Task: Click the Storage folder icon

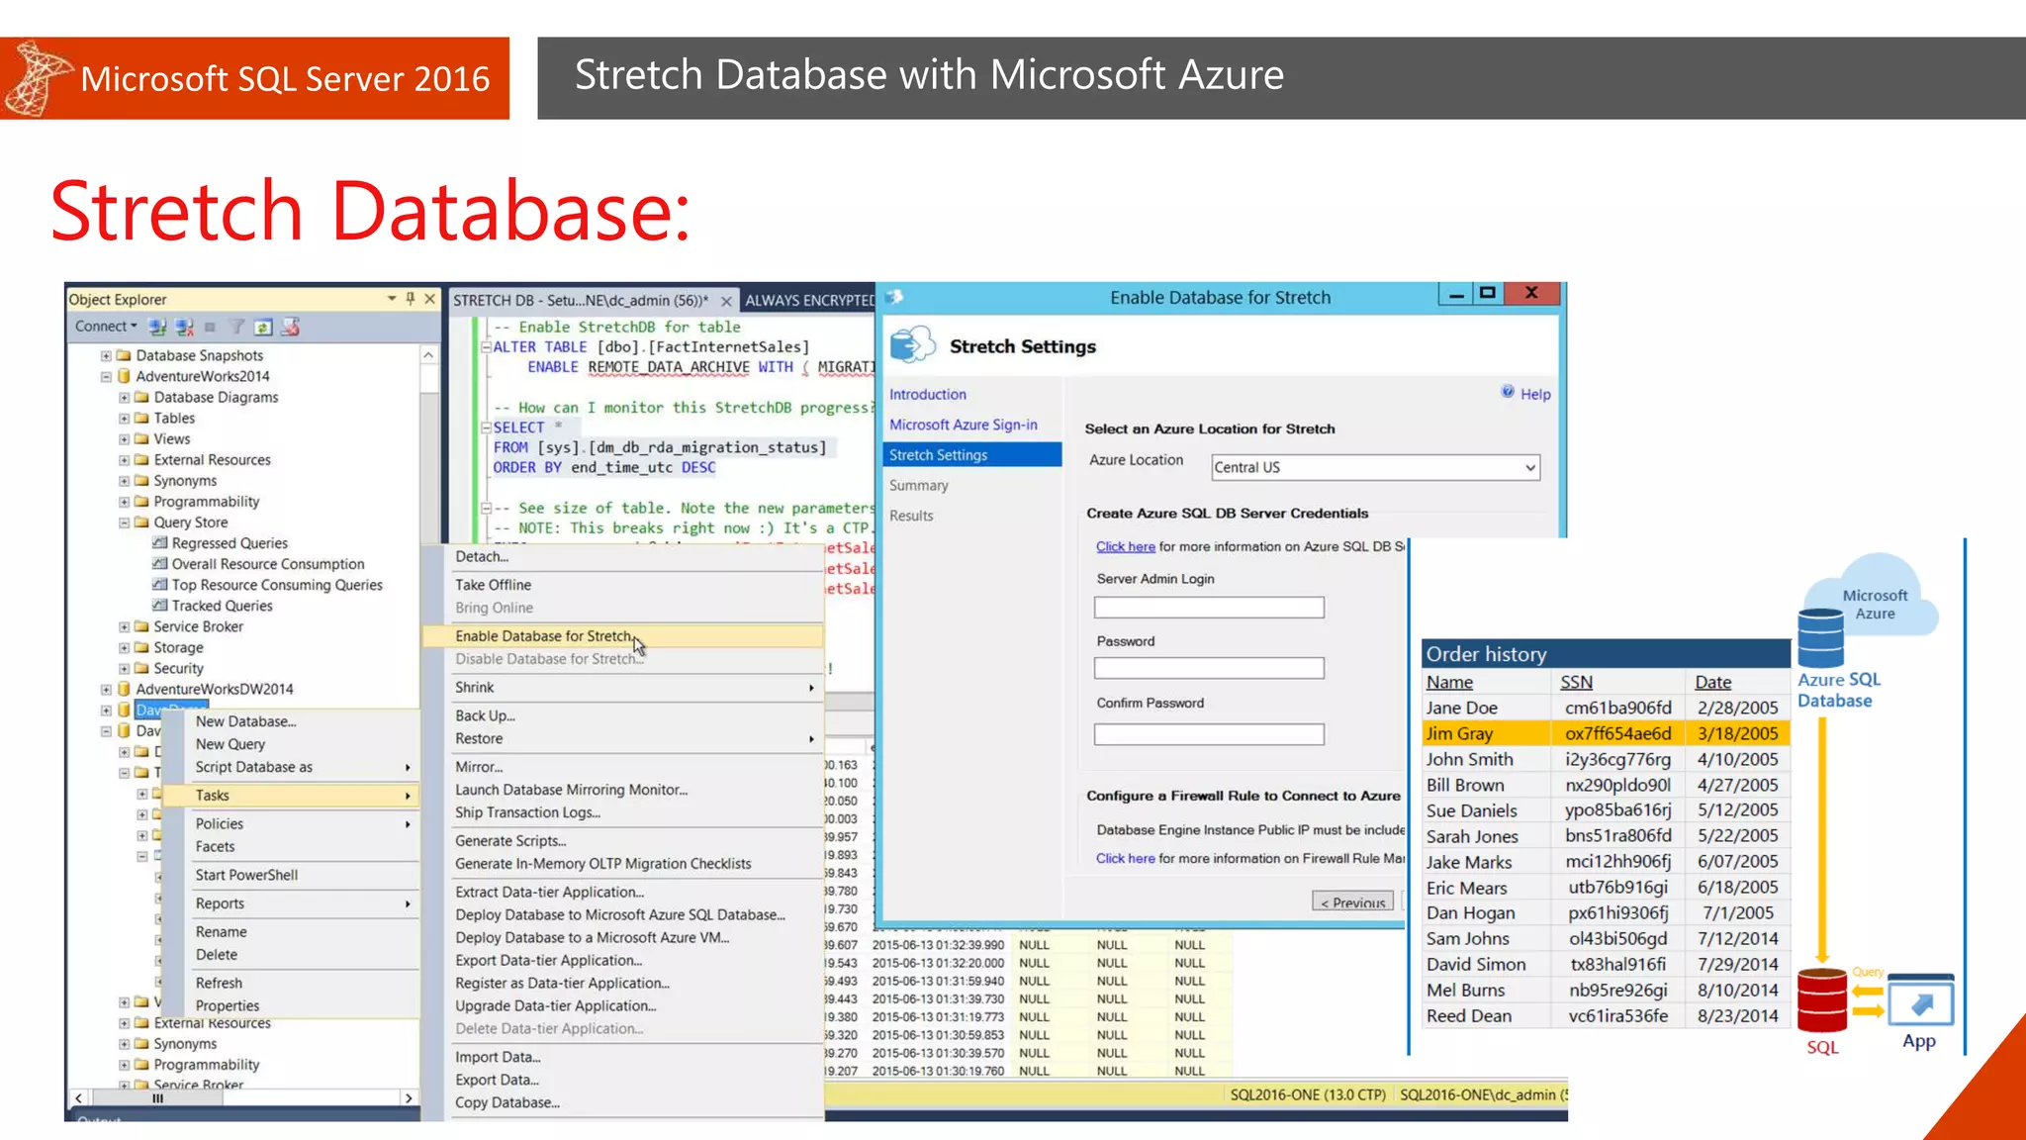Action: click(x=141, y=647)
